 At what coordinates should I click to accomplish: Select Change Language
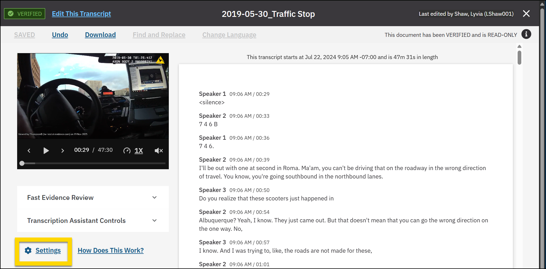229,35
